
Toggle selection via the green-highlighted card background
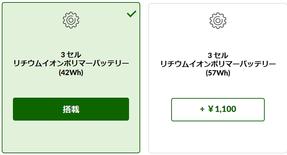[71, 40]
